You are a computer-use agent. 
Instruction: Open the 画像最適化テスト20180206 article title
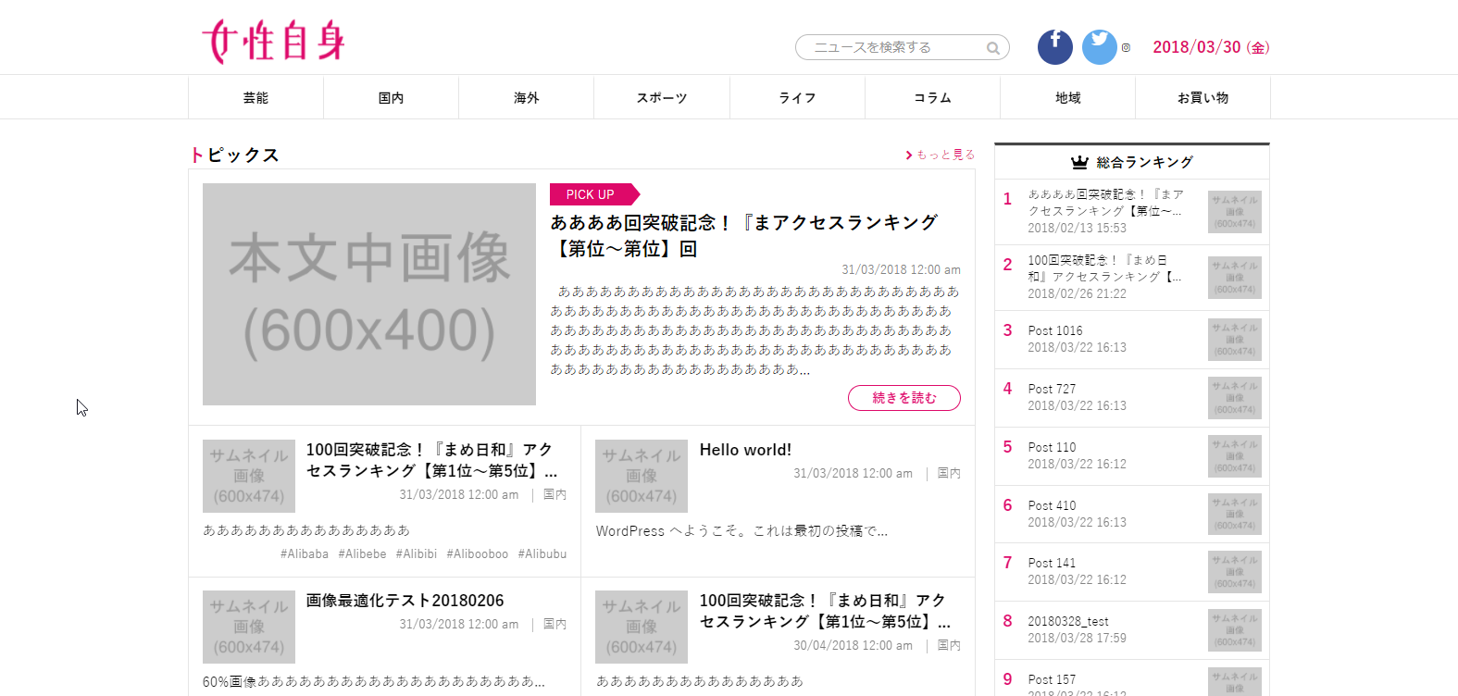coord(405,601)
